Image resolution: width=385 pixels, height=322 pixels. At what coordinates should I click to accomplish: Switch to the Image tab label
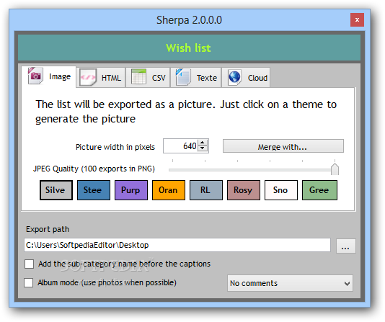point(60,77)
